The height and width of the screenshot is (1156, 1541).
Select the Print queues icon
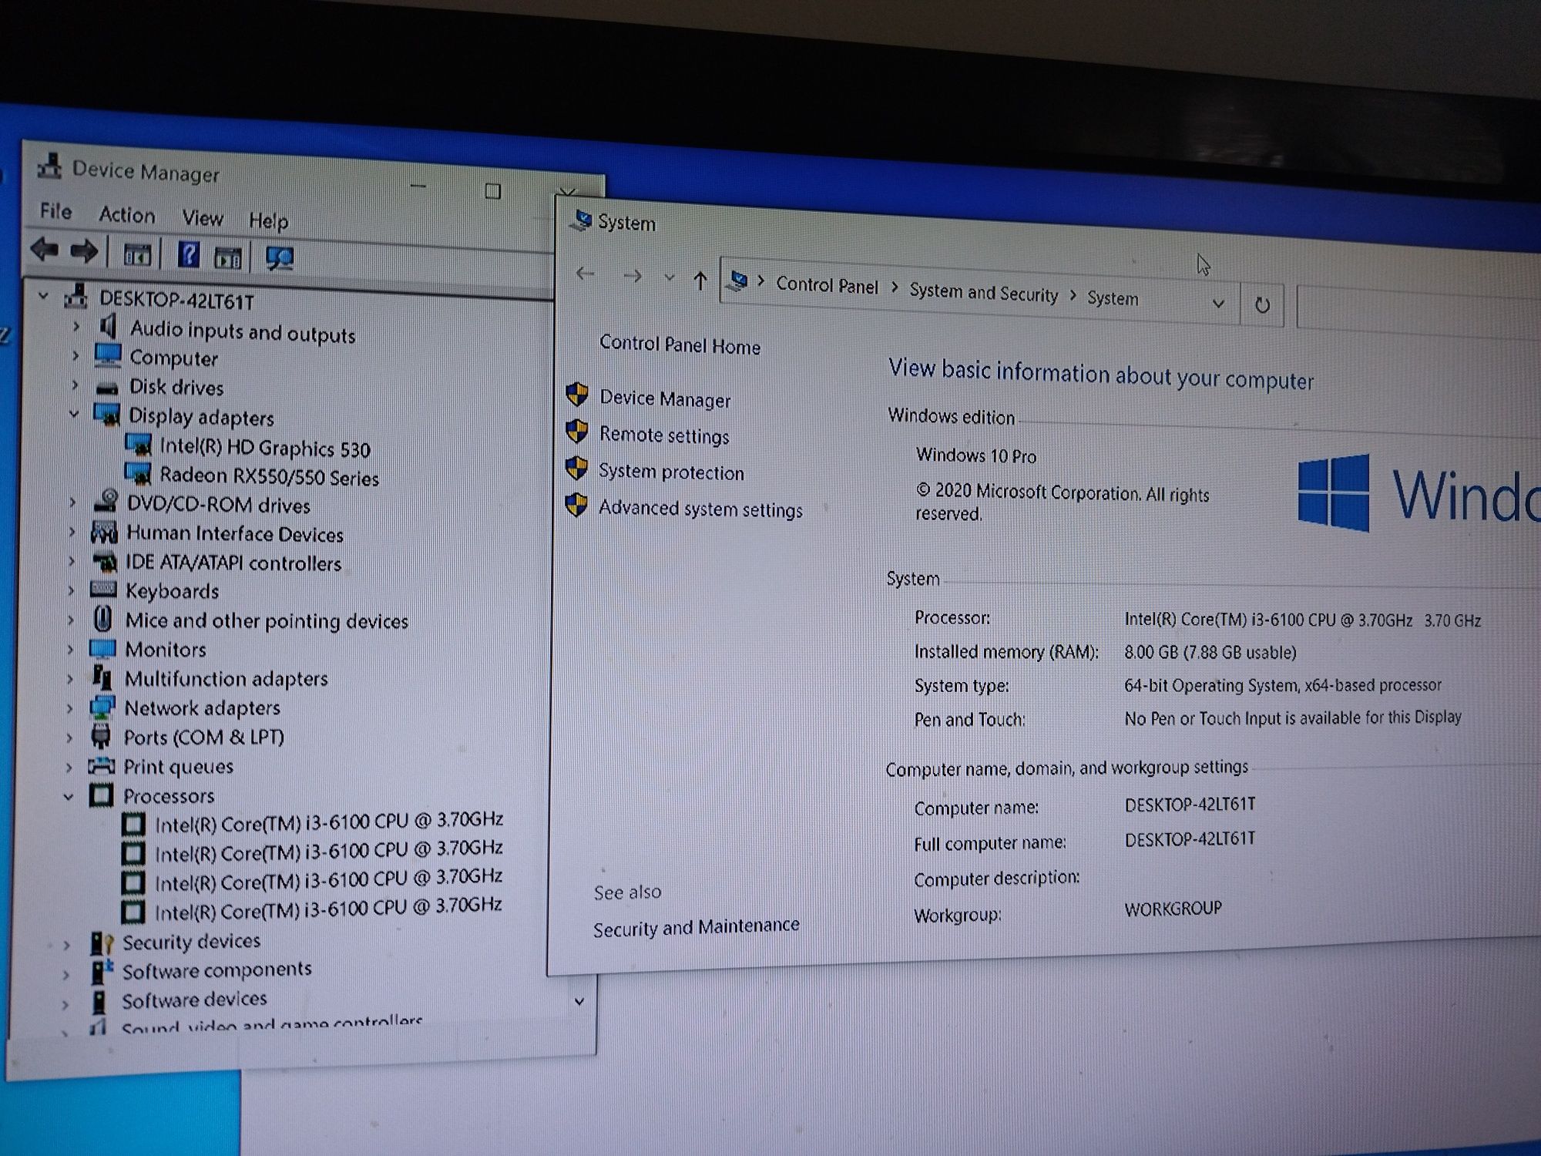(101, 765)
